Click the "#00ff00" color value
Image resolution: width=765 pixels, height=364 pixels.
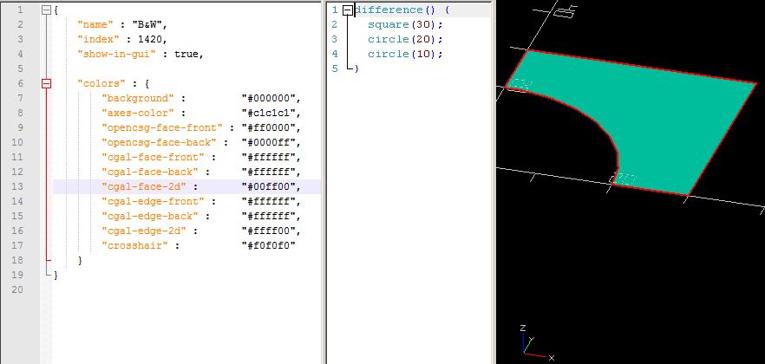click(x=268, y=186)
